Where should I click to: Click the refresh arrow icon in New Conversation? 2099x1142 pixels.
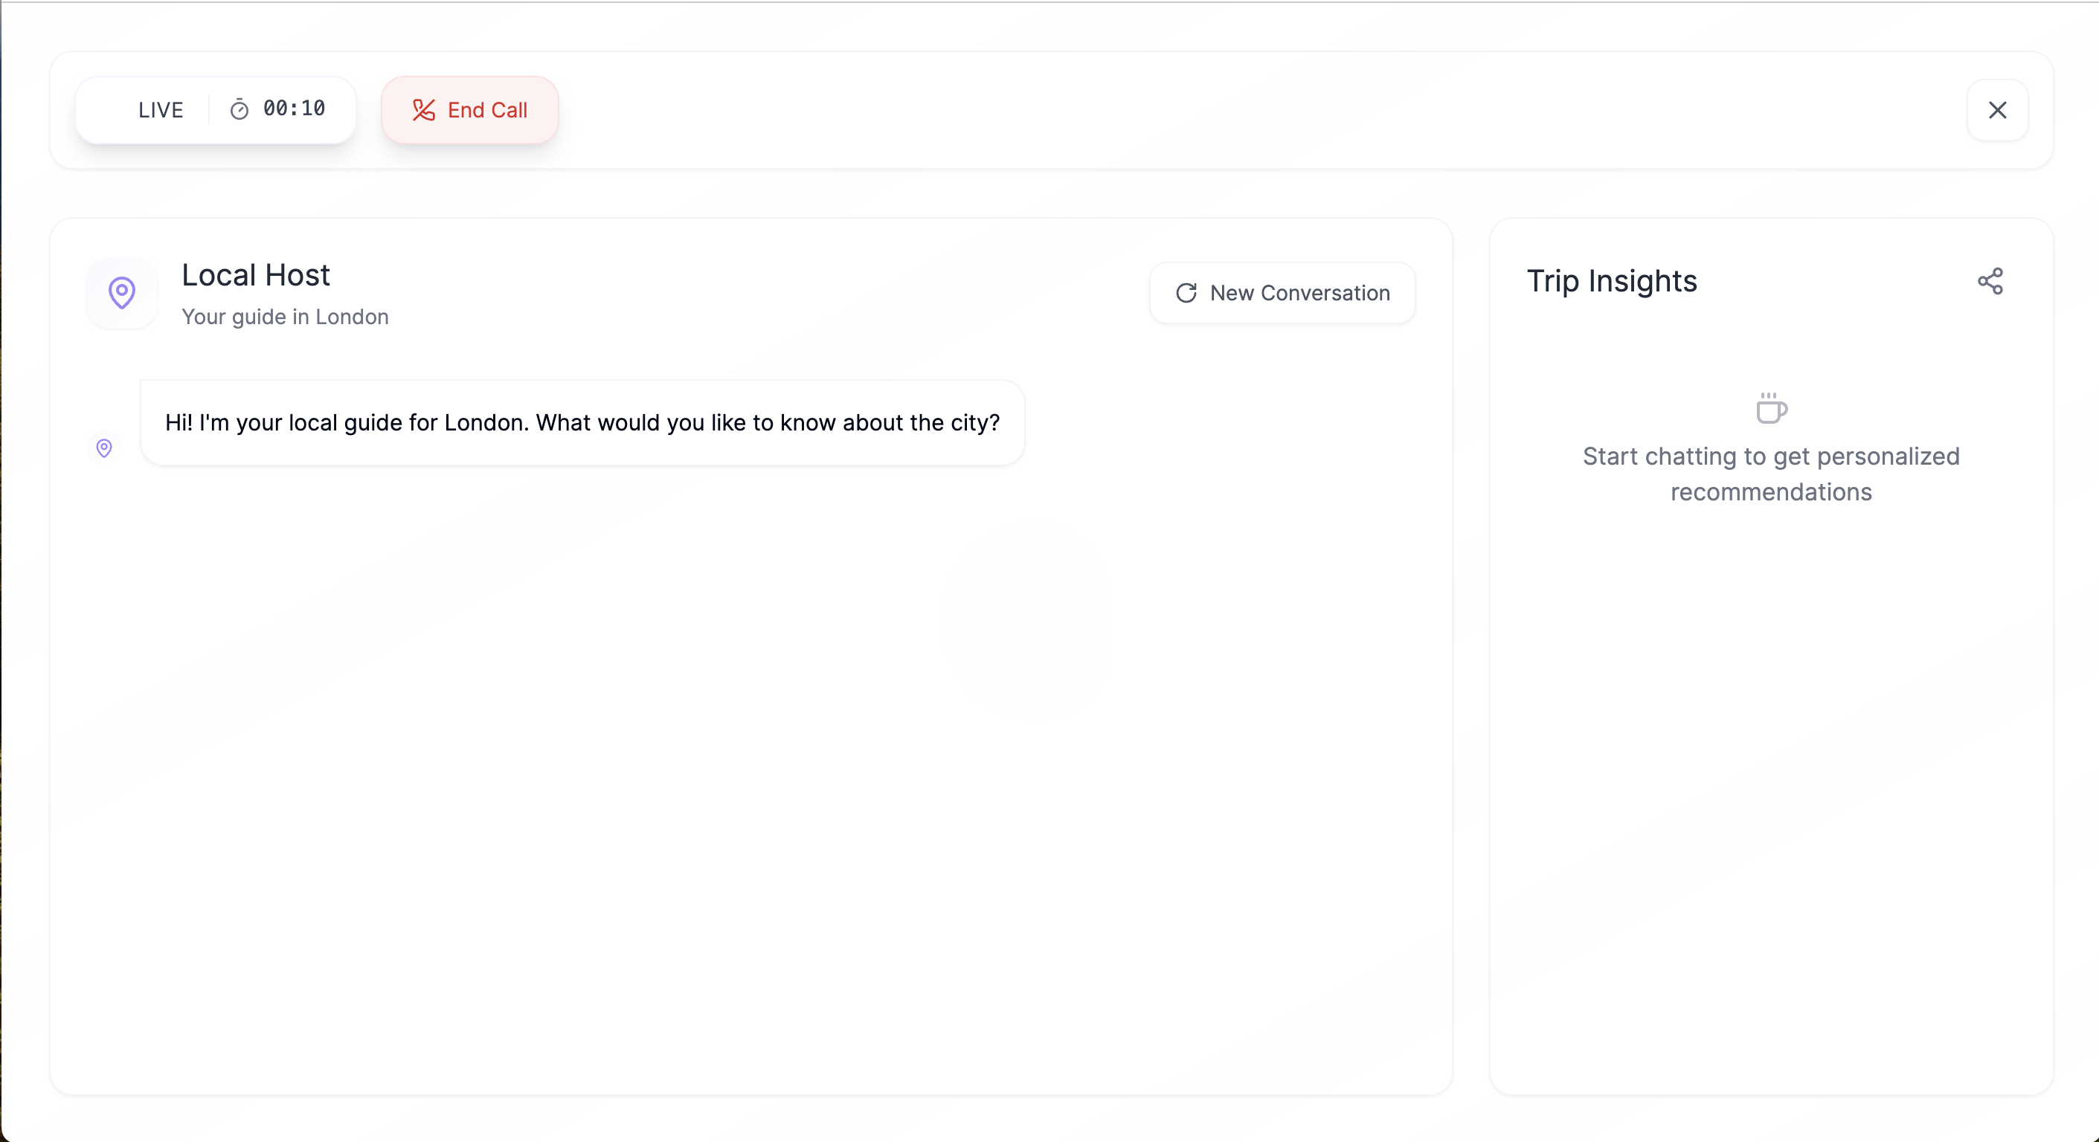[1186, 293]
